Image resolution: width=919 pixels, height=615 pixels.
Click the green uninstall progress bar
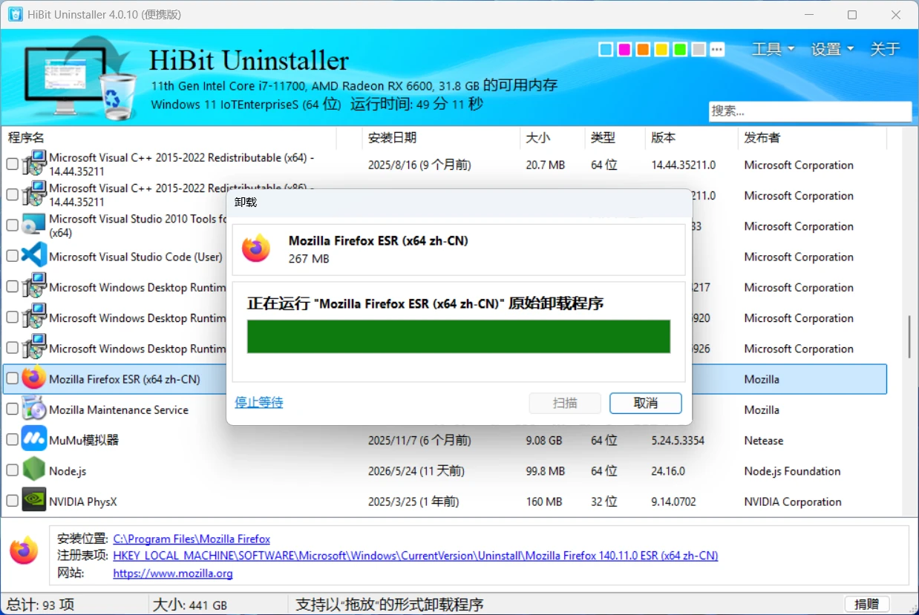pyautogui.click(x=459, y=337)
